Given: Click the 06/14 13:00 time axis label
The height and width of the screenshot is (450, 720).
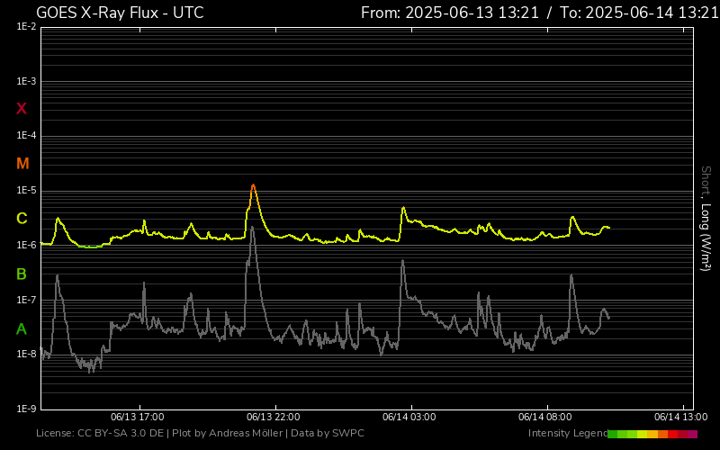Looking at the screenshot, I should (x=680, y=418).
